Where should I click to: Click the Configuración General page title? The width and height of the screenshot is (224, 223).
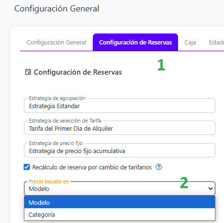pos(57,9)
